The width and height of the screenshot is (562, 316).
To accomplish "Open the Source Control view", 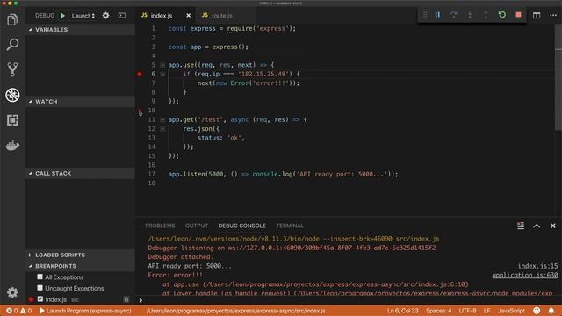I will tap(12, 69).
